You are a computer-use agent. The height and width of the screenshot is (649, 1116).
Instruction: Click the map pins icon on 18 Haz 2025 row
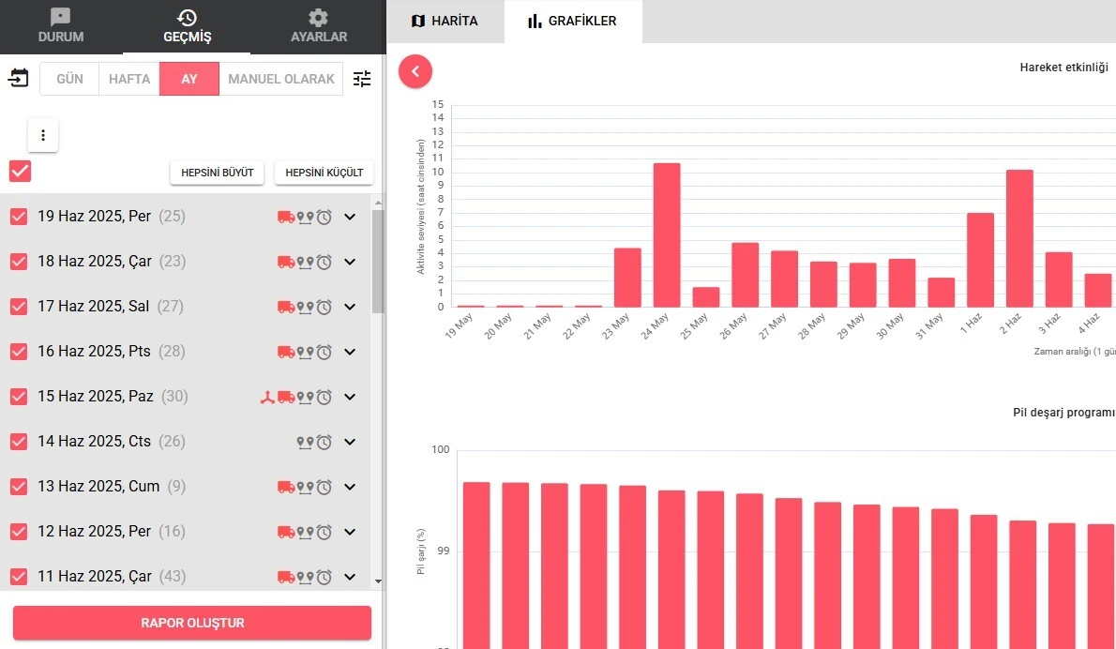[306, 262]
